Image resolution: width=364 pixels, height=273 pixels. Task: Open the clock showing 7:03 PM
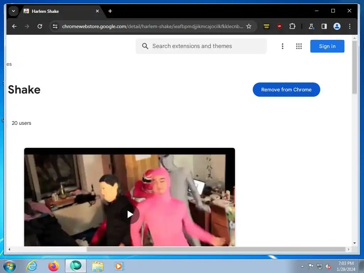pos(346,266)
